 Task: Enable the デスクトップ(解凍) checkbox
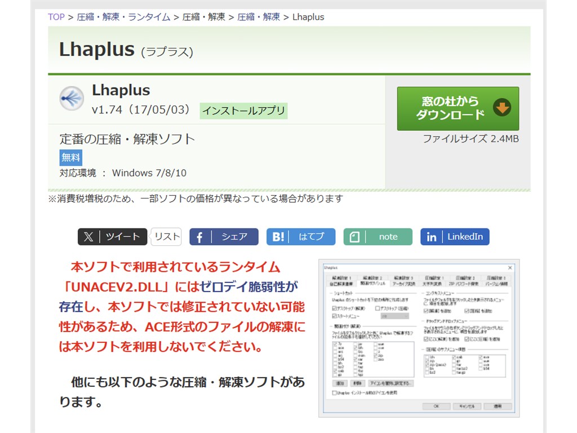click(334, 307)
